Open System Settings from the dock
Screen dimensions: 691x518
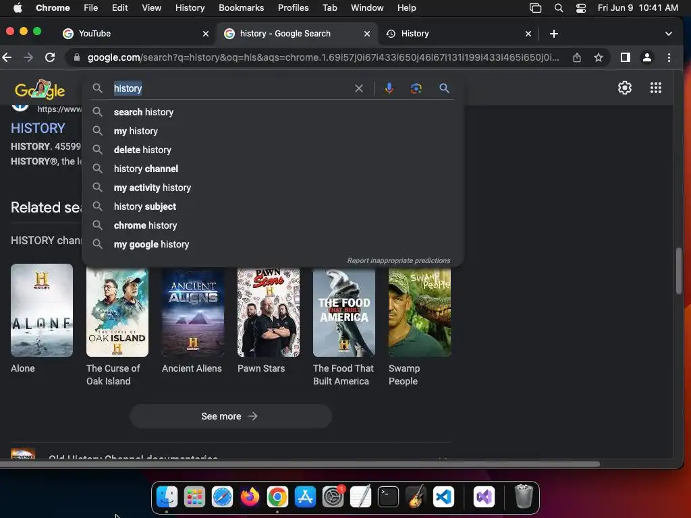coord(333,497)
